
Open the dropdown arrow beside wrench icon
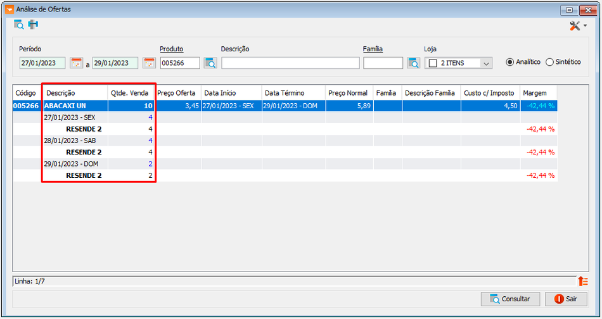click(x=585, y=26)
